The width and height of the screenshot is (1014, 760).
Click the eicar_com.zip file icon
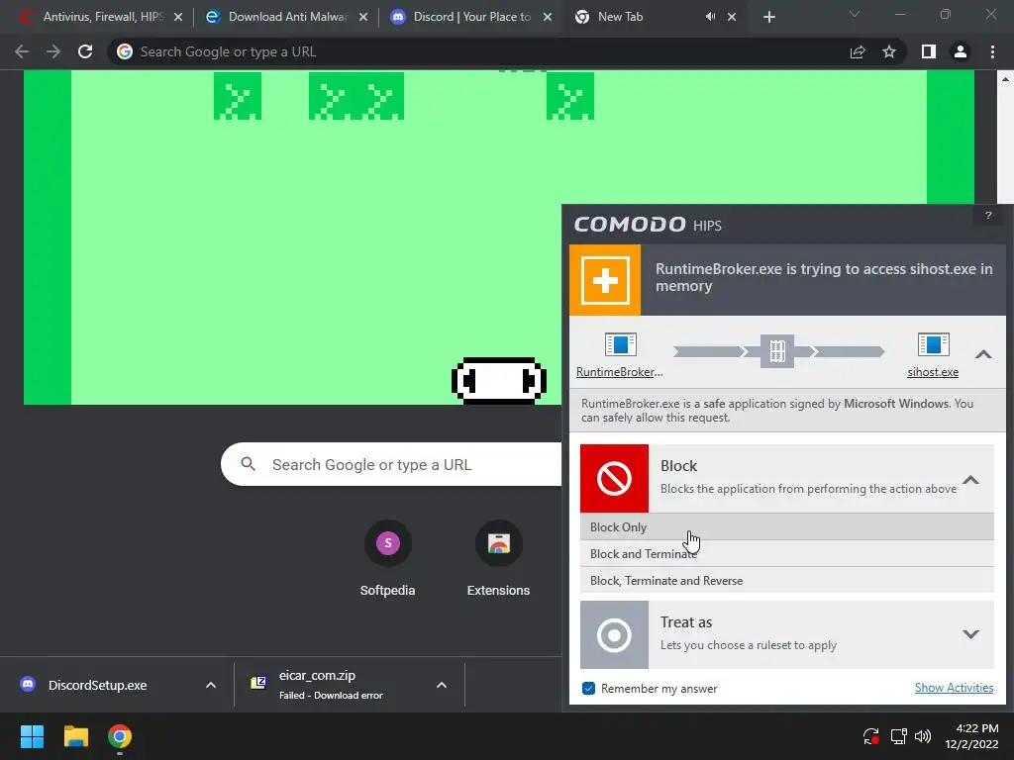(x=258, y=683)
